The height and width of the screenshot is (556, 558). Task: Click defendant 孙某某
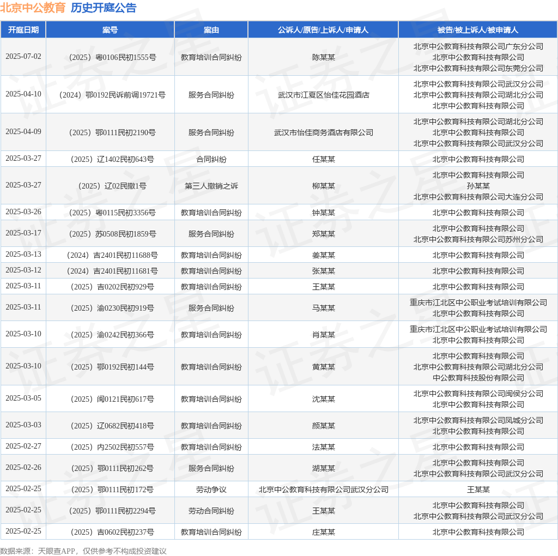tap(478, 186)
